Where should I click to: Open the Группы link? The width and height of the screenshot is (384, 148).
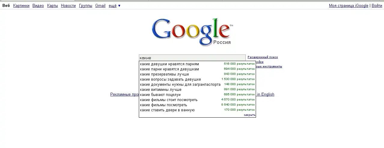tap(86, 6)
